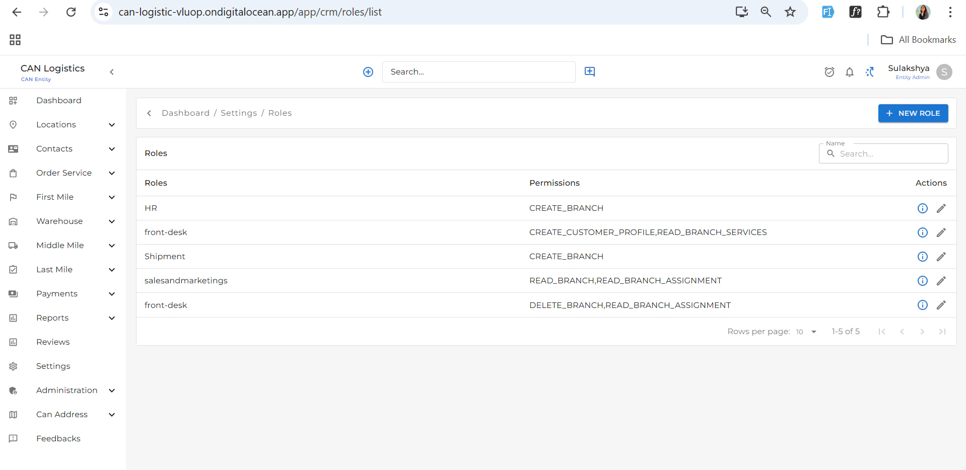
Task: Open the alarm clock icon in header
Action: (830, 72)
